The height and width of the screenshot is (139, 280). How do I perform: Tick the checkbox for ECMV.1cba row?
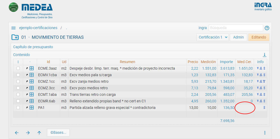(x=18, y=75)
